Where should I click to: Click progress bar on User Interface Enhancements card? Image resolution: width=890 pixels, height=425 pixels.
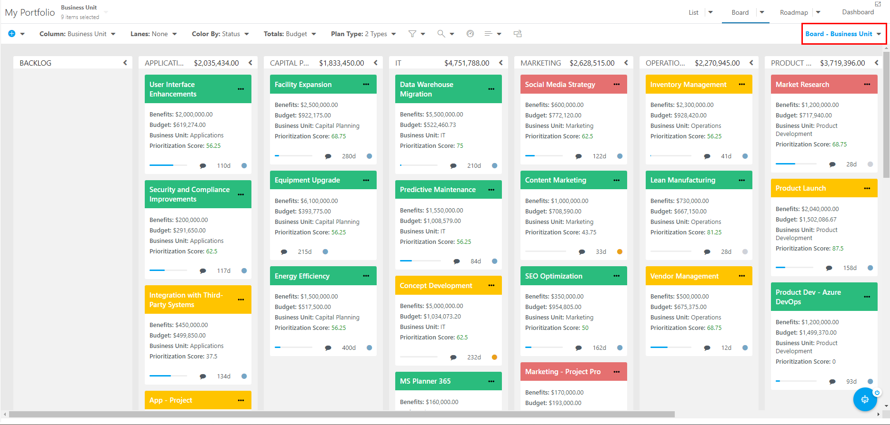(168, 165)
